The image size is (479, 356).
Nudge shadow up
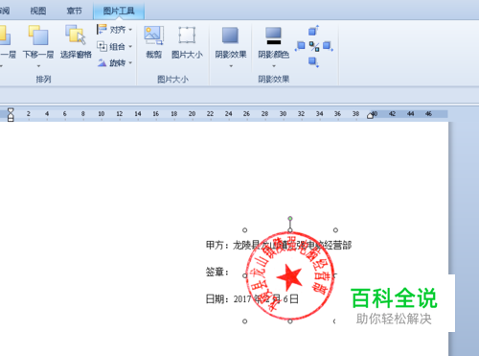(x=313, y=31)
